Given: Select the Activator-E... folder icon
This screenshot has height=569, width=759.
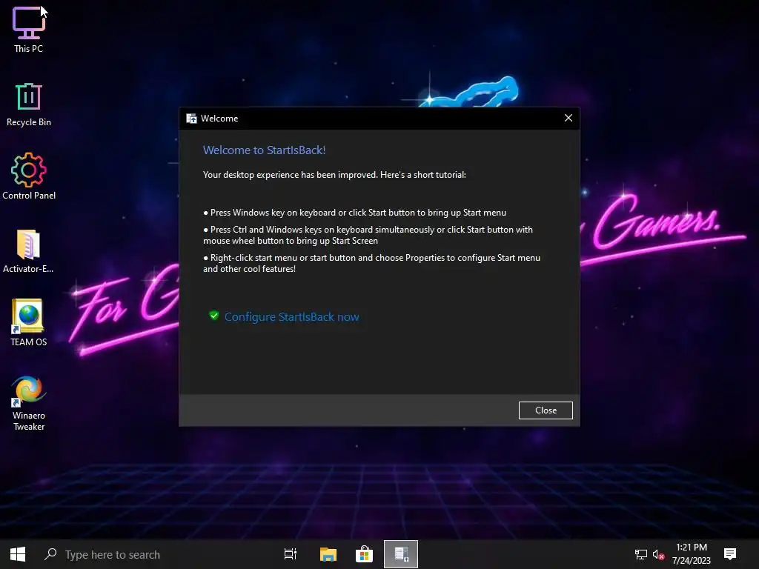Looking at the screenshot, I should pos(28,244).
